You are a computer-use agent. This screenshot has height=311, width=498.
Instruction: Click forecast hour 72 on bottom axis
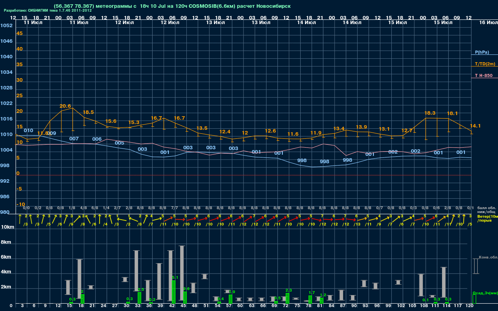tap(286, 306)
